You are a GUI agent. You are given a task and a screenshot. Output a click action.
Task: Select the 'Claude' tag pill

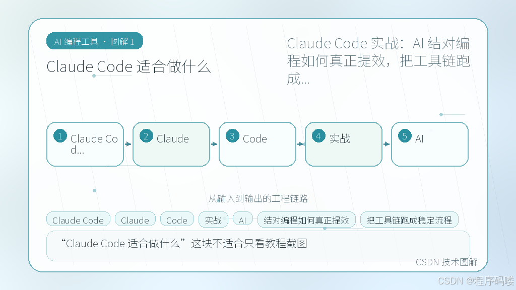click(x=135, y=220)
